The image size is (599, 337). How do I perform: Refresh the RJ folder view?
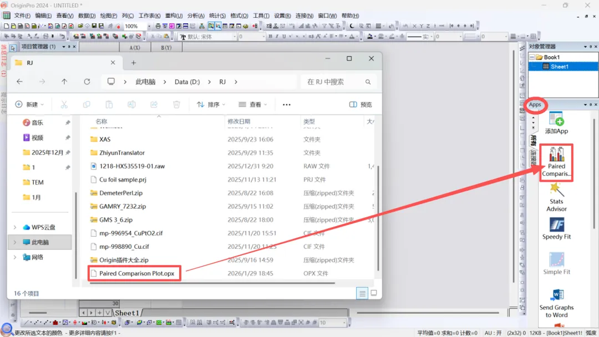[x=87, y=81]
